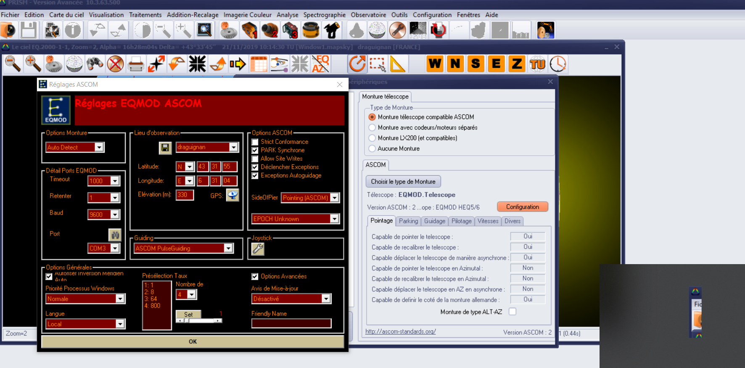Click the W west direction icon
745x368 pixels.
pyautogui.click(x=435, y=64)
